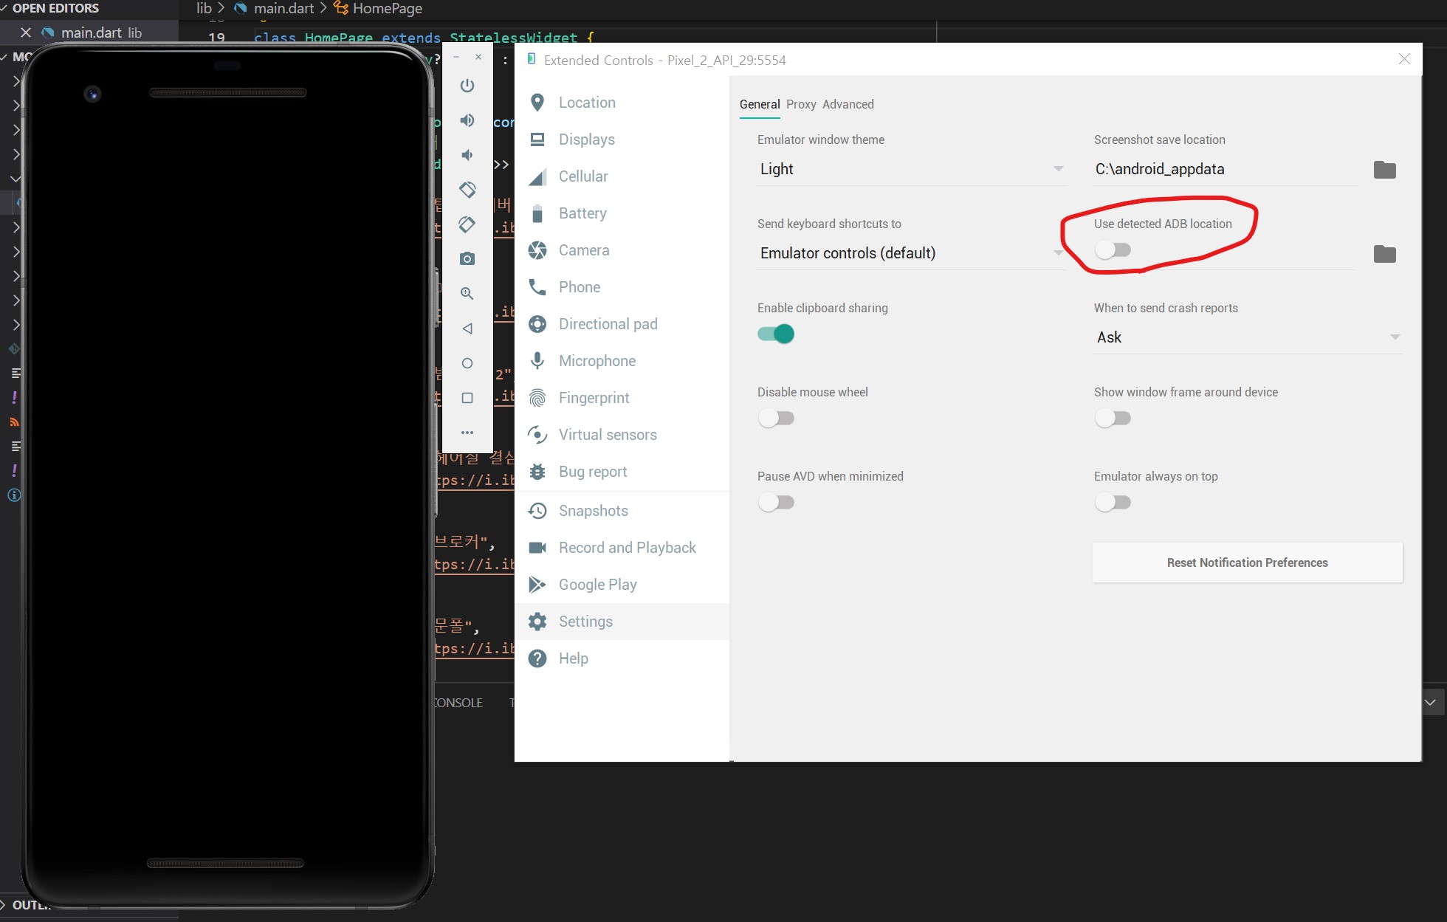
Task: Toggle Emulator always on top
Action: (1113, 502)
